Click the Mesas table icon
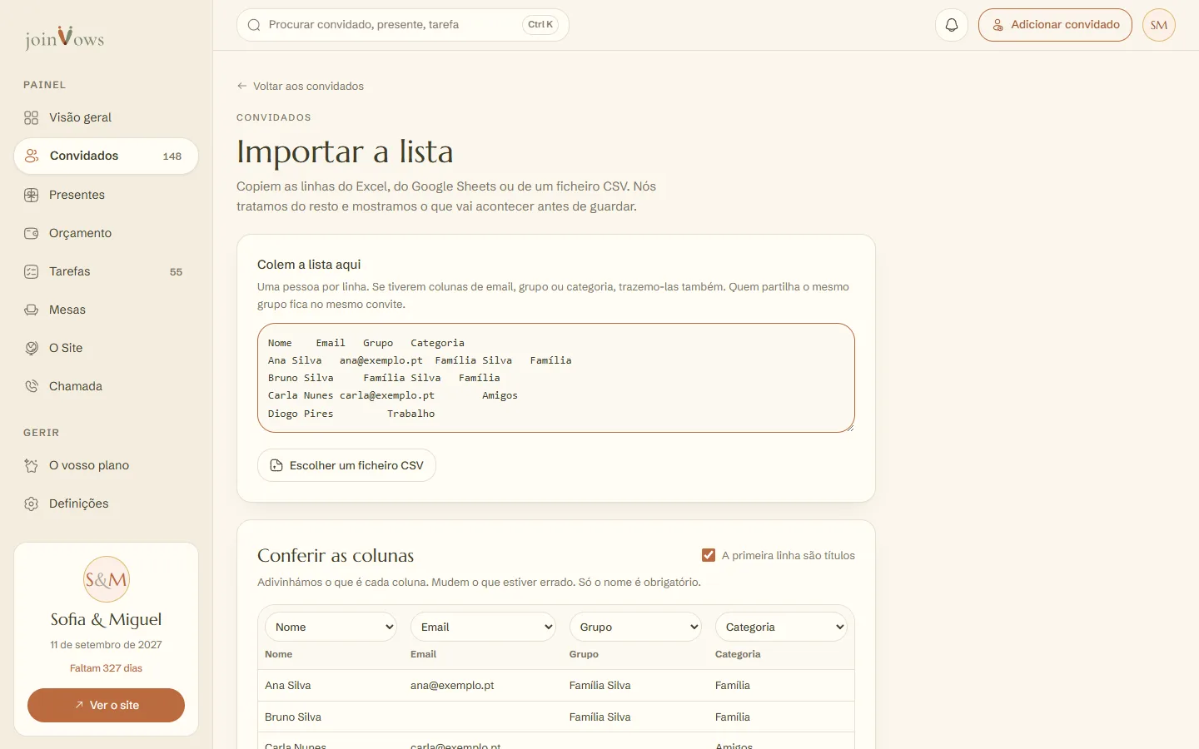Screen dimensions: 1199x749 click(32, 310)
